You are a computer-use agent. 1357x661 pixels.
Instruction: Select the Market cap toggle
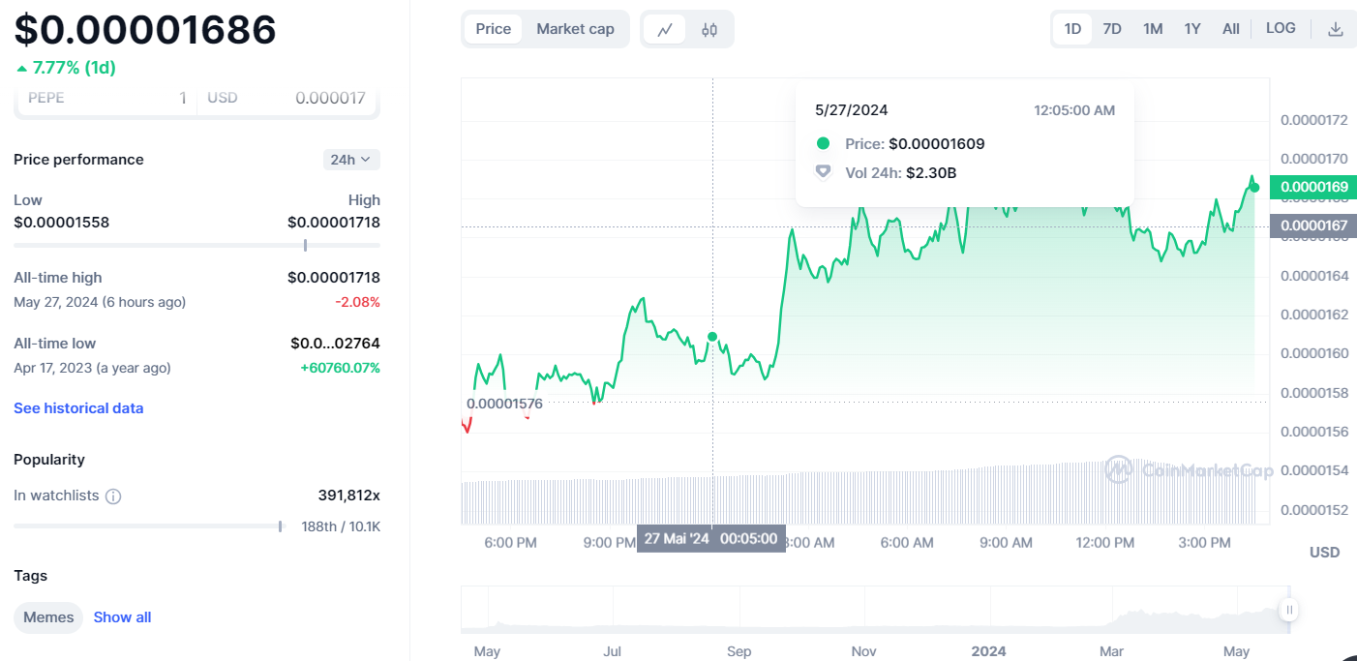coord(575,29)
